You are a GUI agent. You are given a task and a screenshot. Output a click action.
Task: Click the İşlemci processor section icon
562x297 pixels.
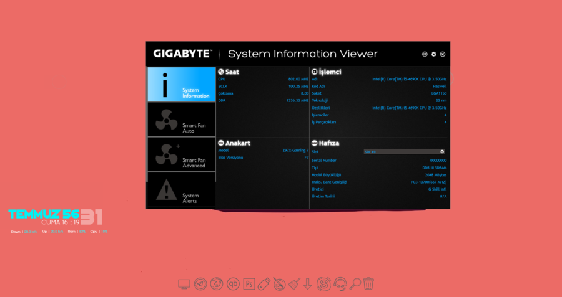pos(314,72)
